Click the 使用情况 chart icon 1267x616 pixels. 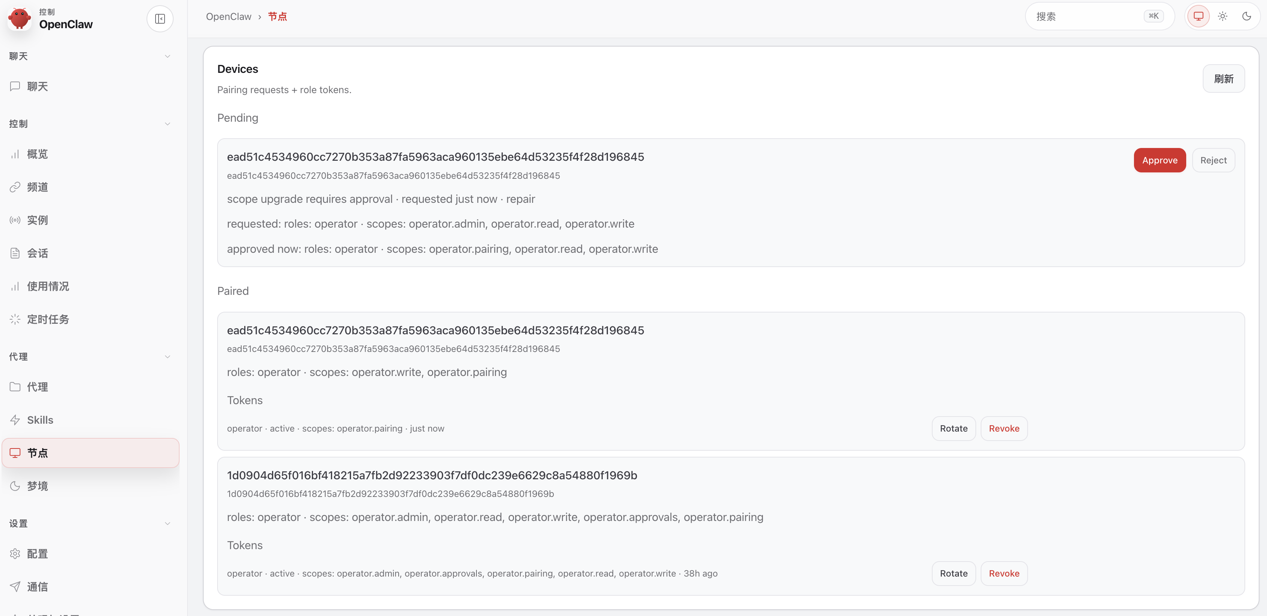(x=15, y=286)
